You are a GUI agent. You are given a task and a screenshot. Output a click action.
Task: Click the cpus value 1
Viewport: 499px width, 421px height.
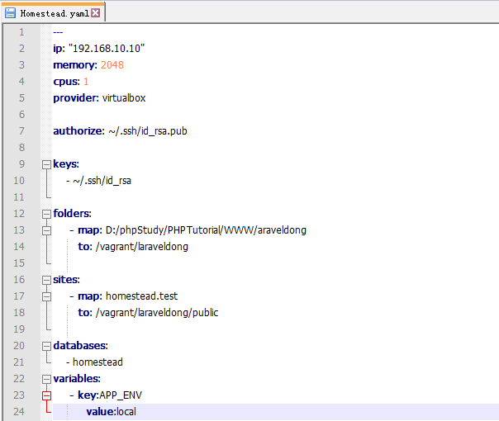coord(86,82)
